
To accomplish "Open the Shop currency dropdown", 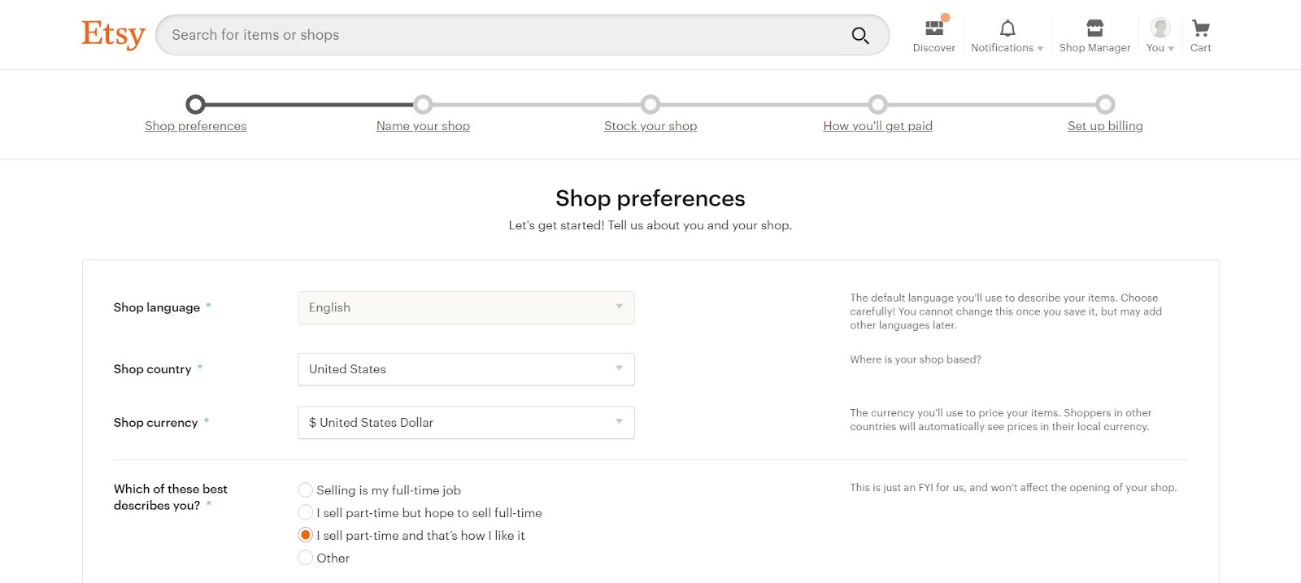I will point(466,423).
